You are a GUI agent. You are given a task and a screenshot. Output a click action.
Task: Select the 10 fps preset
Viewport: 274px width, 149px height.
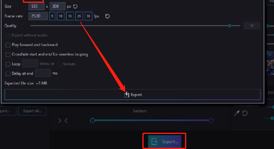tap(61, 16)
